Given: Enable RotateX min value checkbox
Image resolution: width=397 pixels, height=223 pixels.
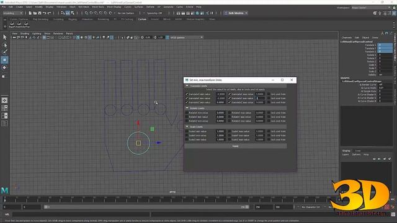Looking at the screenshot, I should [187, 113].
